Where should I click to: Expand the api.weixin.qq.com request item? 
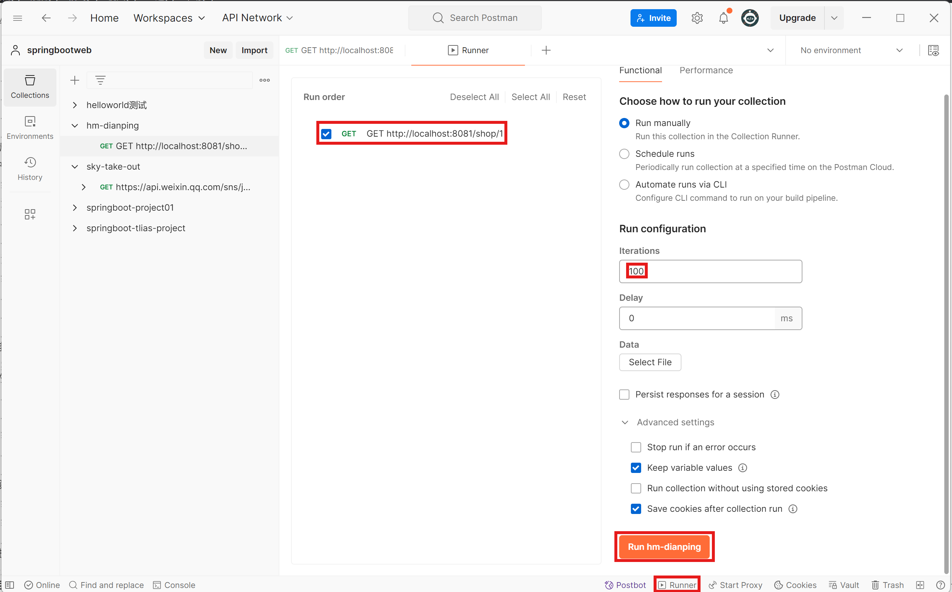click(84, 187)
